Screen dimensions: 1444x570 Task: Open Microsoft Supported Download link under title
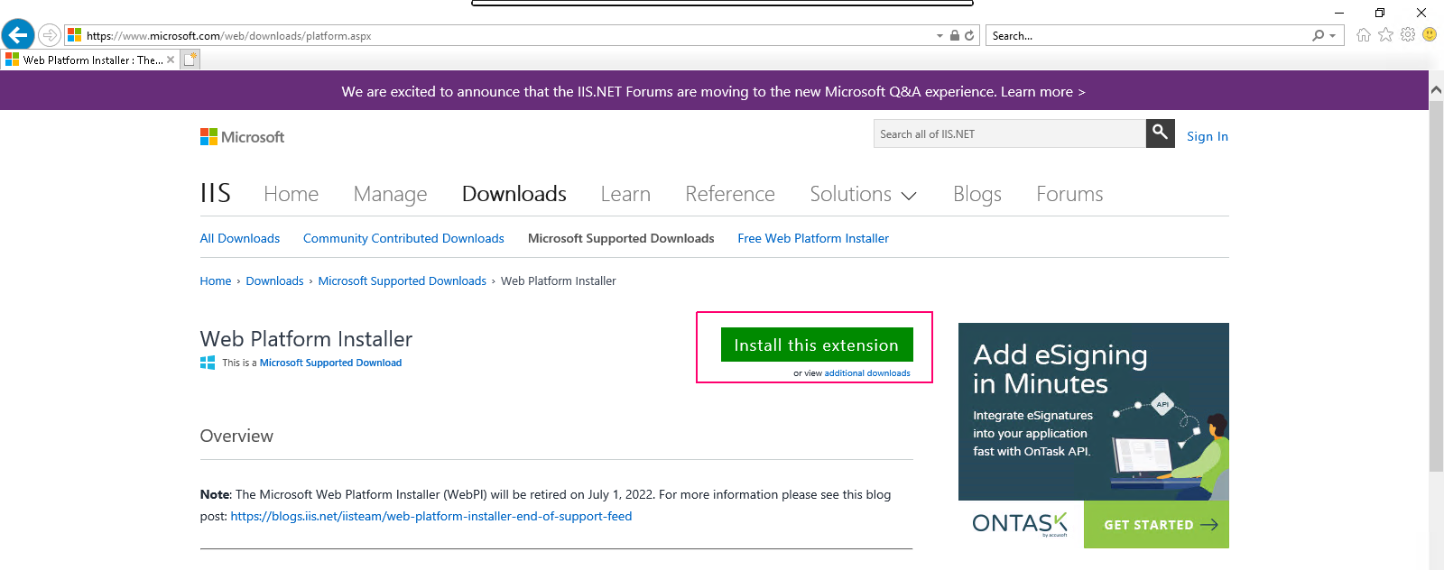click(x=330, y=363)
